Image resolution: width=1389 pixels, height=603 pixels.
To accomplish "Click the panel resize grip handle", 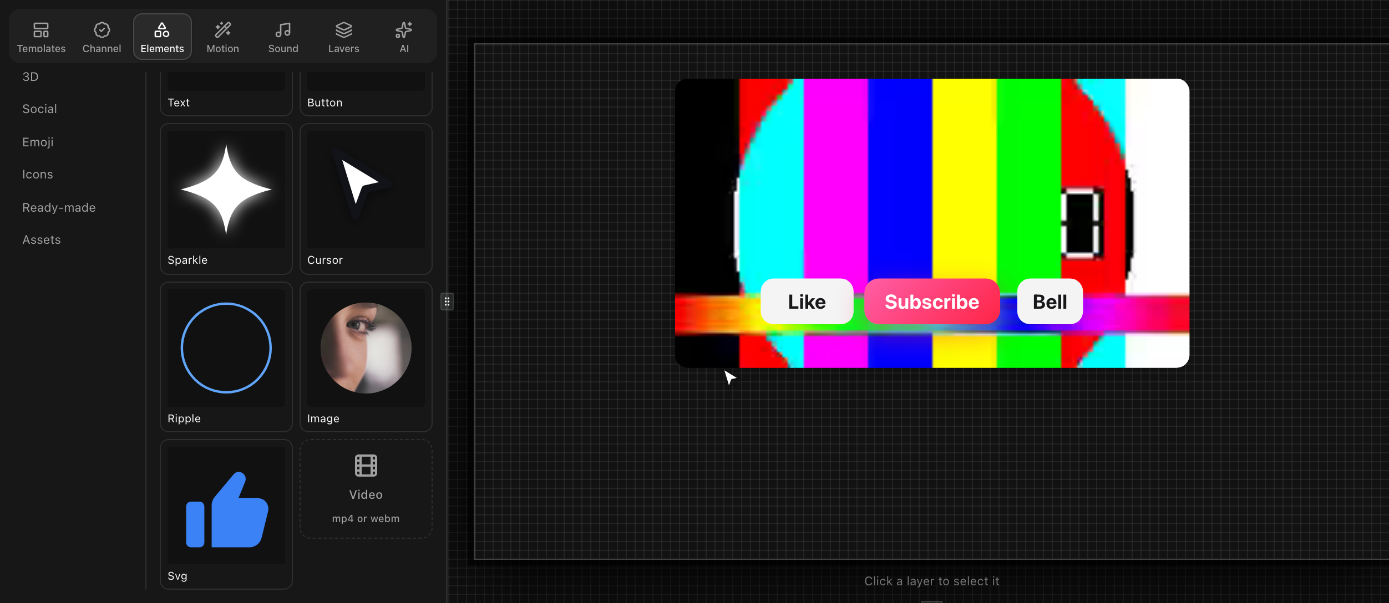I will click(x=447, y=301).
